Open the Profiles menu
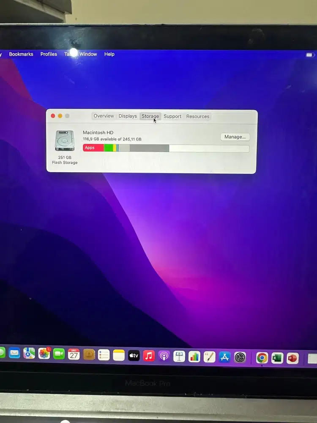 tap(49, 54)
